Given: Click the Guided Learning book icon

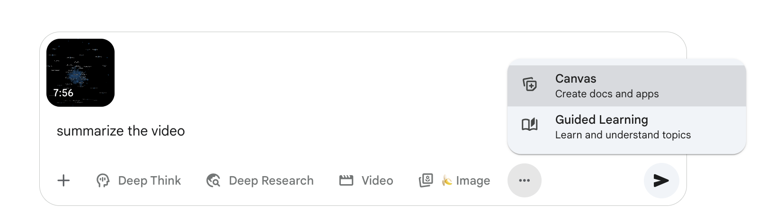Looking at the screenshot, I should coord(530,125).
